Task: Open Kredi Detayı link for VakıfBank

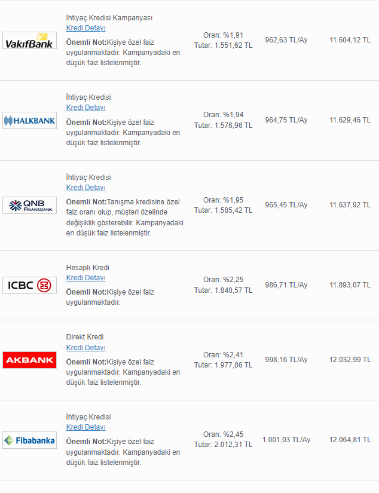Action: [x=85, y=28]
